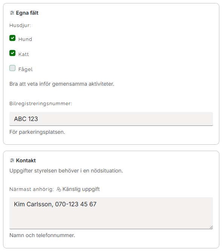The image size is (222, 251).
Task: Uncheck the Hund checkbox
Action: [x=12, y=38]
